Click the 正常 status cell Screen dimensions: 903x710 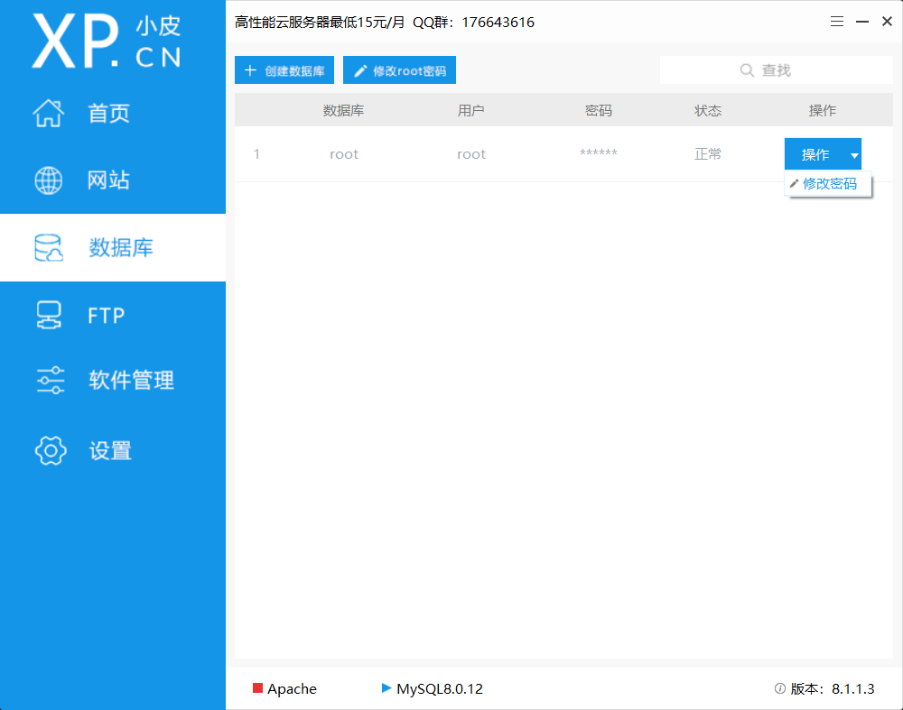[x=708, y=154]
